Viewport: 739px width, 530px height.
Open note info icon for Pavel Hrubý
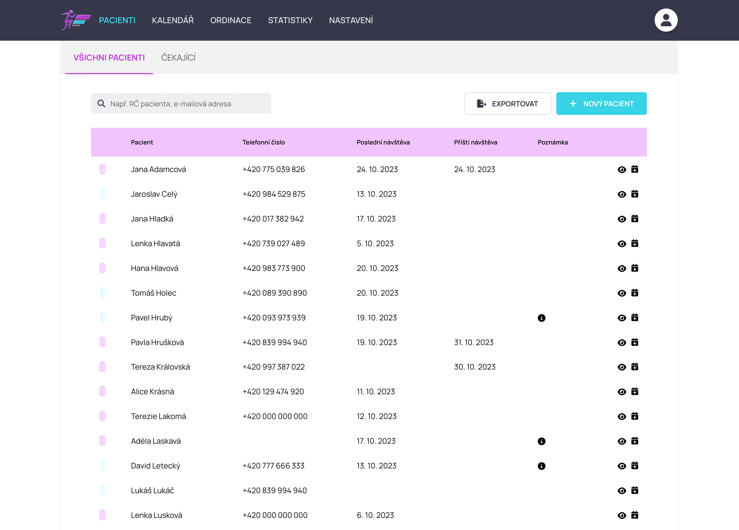pos(541,318)
